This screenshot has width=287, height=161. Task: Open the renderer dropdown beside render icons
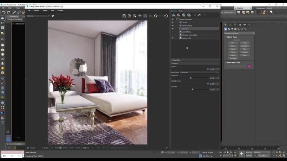click(x=228, y=12)
